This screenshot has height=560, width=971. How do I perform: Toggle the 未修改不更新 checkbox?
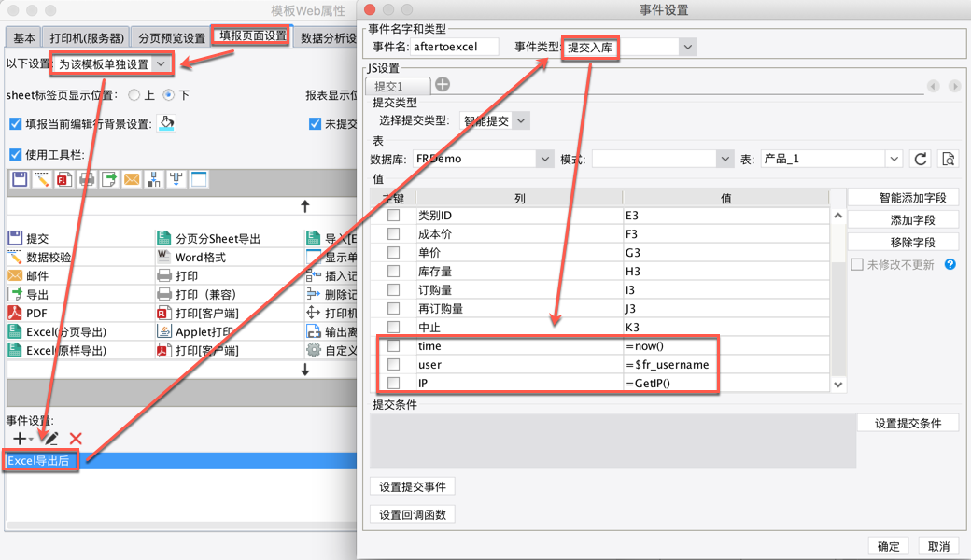click(x=857, y=264)
